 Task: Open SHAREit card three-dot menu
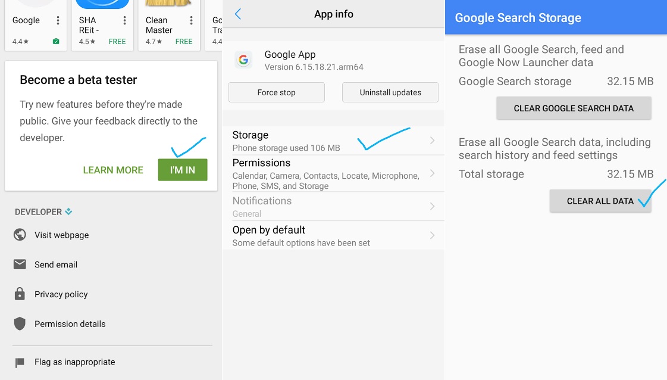tap(124, 20)
